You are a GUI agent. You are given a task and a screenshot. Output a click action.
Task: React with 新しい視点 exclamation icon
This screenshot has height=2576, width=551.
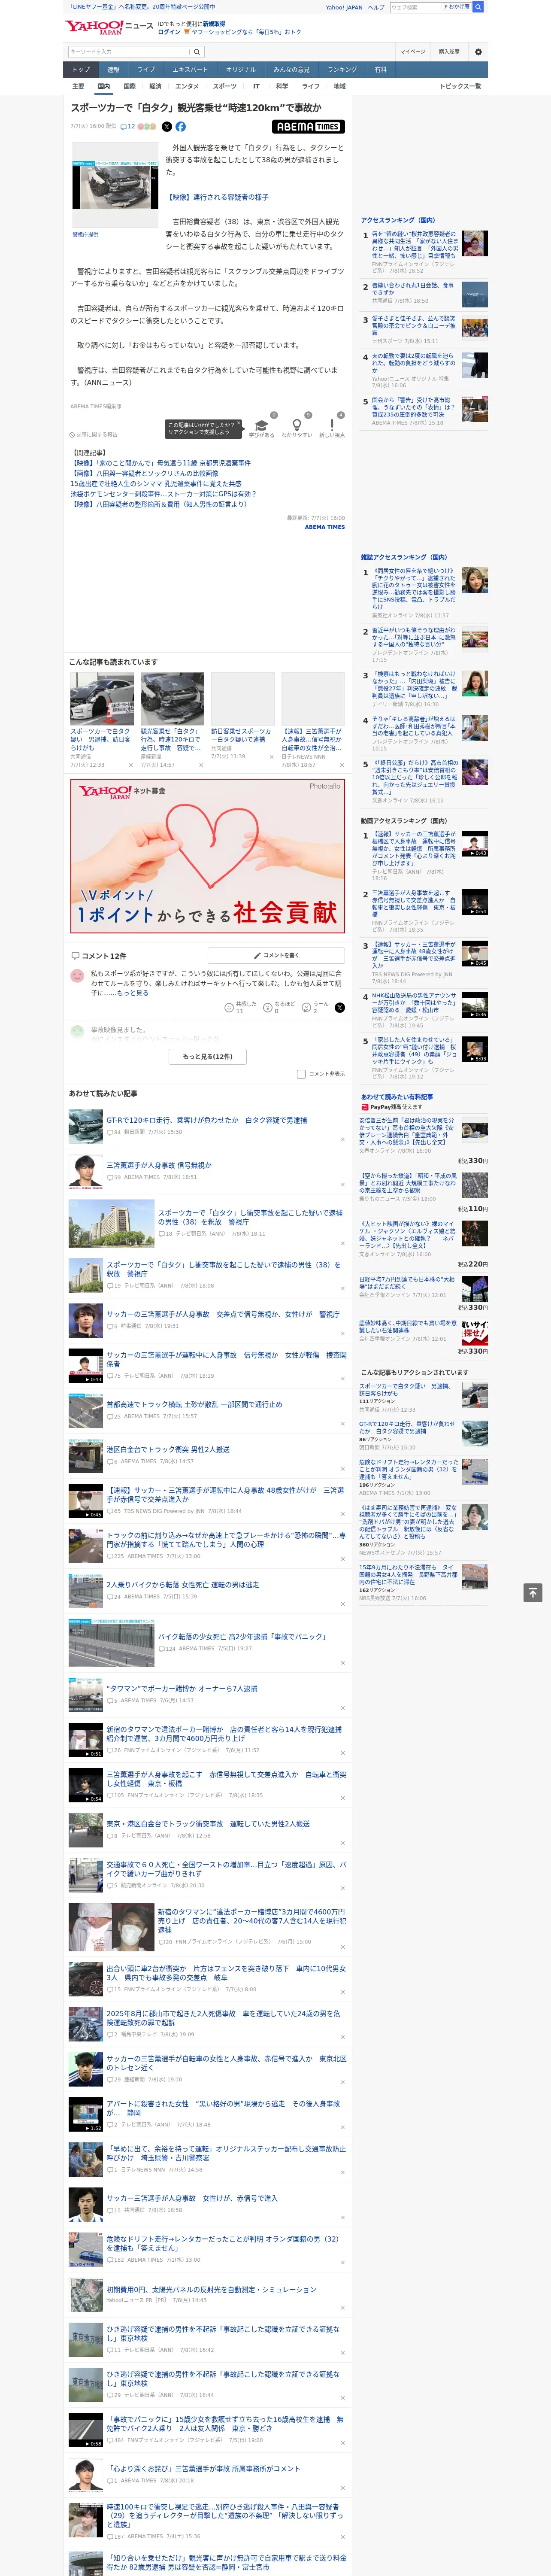(x=332, y=424)
